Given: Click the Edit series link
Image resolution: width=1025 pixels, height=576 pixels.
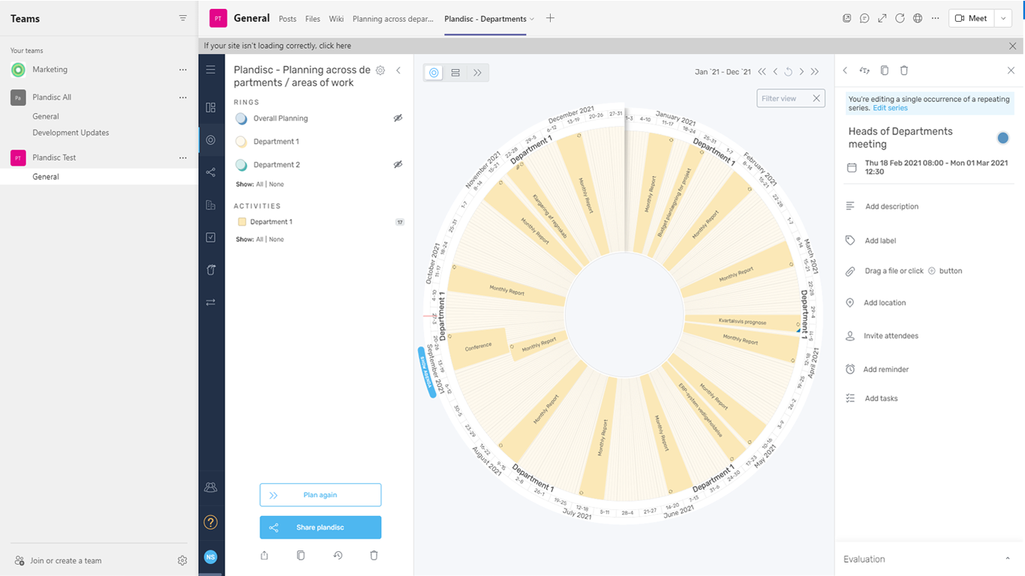Looking at the screenshot, I should click(x=890, y=108).
